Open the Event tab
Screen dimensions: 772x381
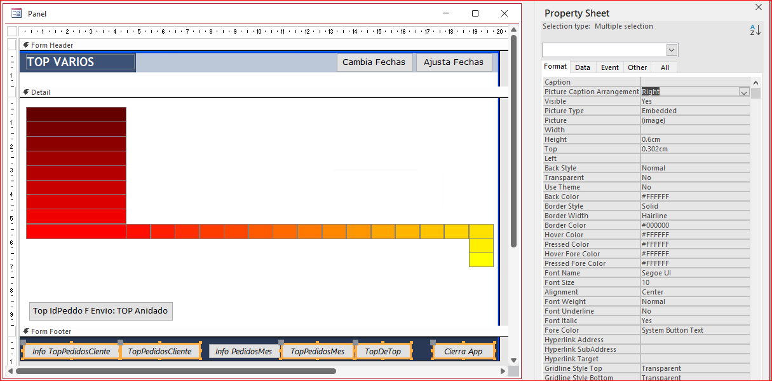point(610,67)
